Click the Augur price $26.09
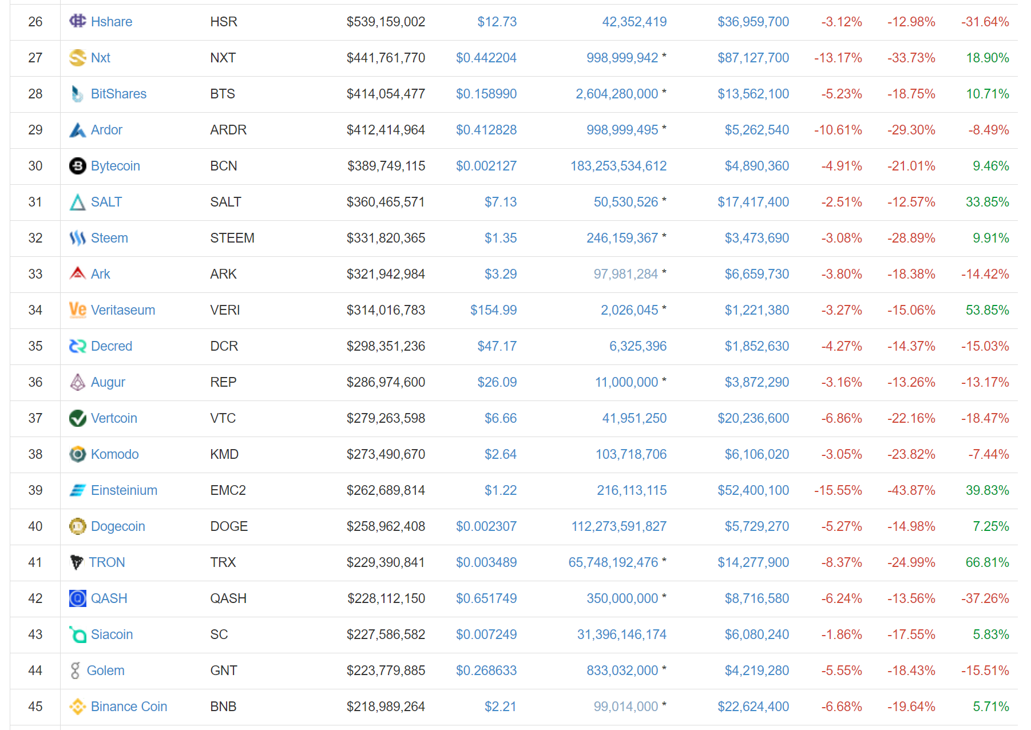The width and height of the screenshot is (1031, 730). pyautogui.click(x=497, y=382)
